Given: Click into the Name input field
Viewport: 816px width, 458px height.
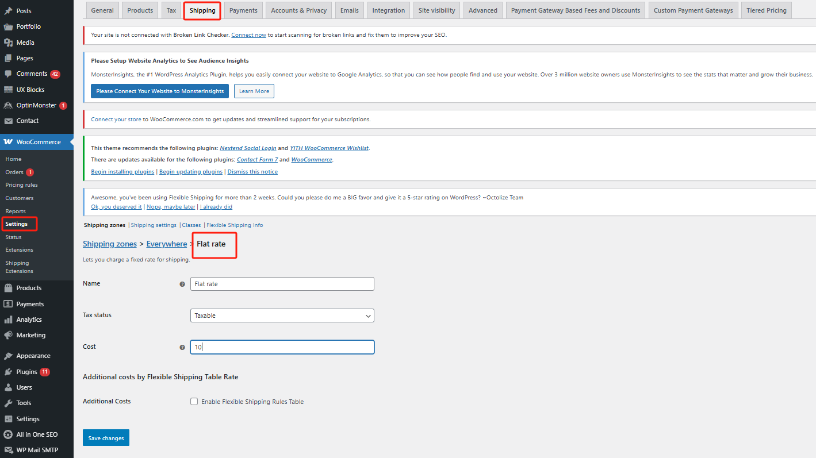Looking at the screenshot, I should click(x=282, y=284).
